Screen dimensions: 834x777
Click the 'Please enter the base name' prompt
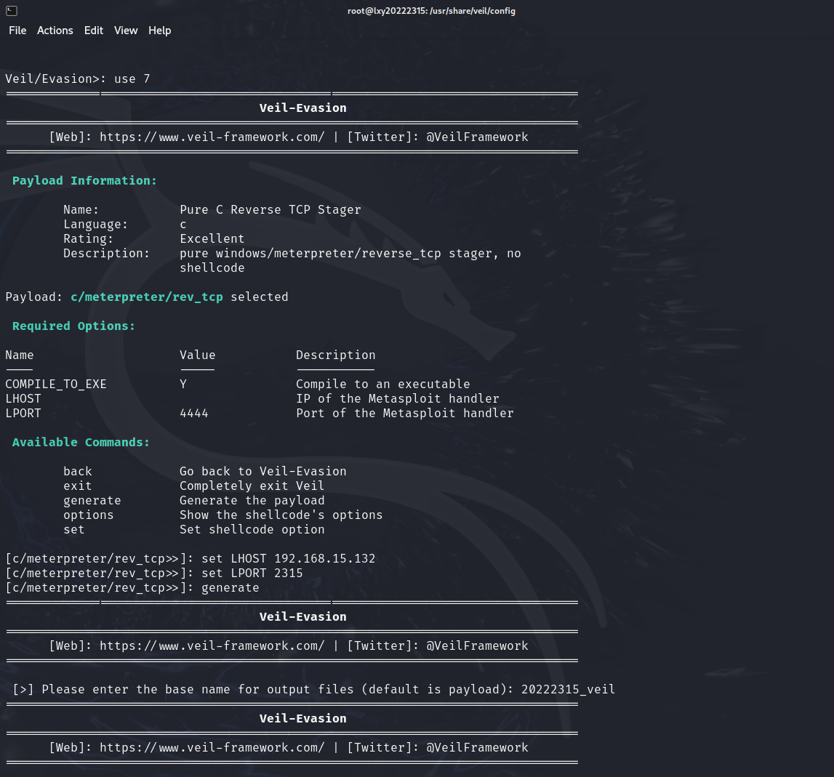click(x=263, y=689)
